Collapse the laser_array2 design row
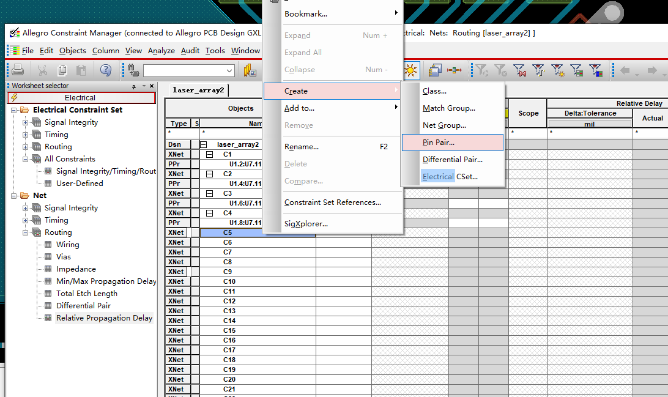This screenshot has height=397, width=668. (204, 145)
